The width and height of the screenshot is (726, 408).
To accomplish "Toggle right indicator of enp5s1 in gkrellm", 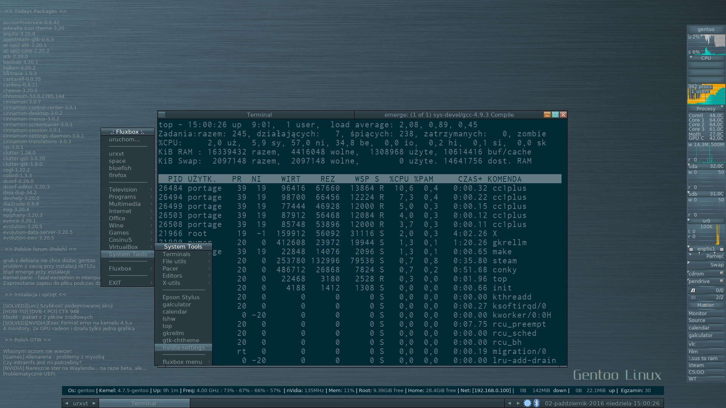I will coord(721,249).
